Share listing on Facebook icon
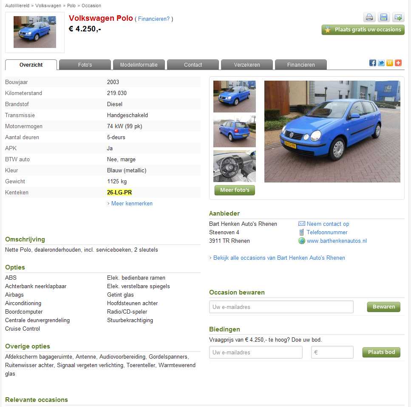411x407 pixels. click(372, 63)
